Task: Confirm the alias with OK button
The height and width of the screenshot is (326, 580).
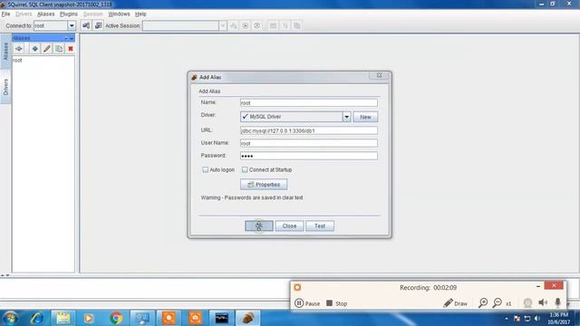Action: (259, 225)
